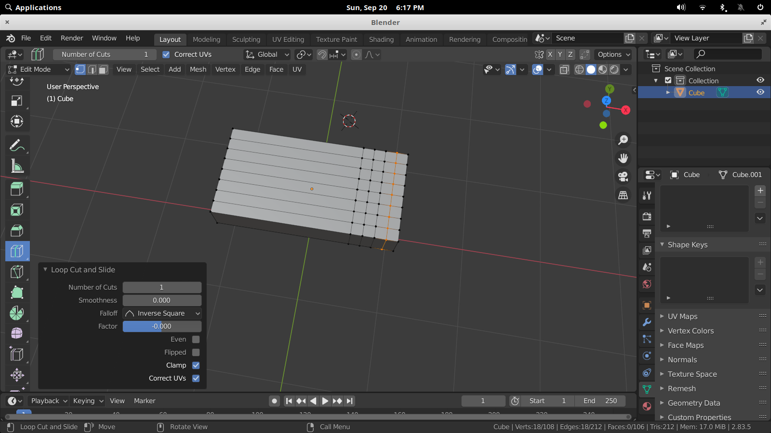The image size is (771, 433).
Task: Uncheck the Clamp checkbox
Action: click(x=196, y=365)
